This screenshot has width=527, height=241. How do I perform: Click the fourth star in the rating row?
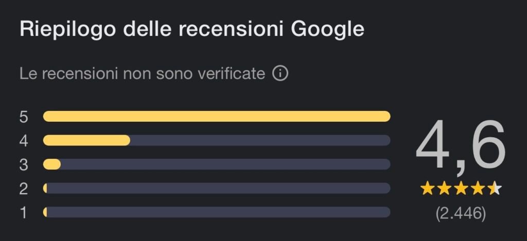click(478, 189)
